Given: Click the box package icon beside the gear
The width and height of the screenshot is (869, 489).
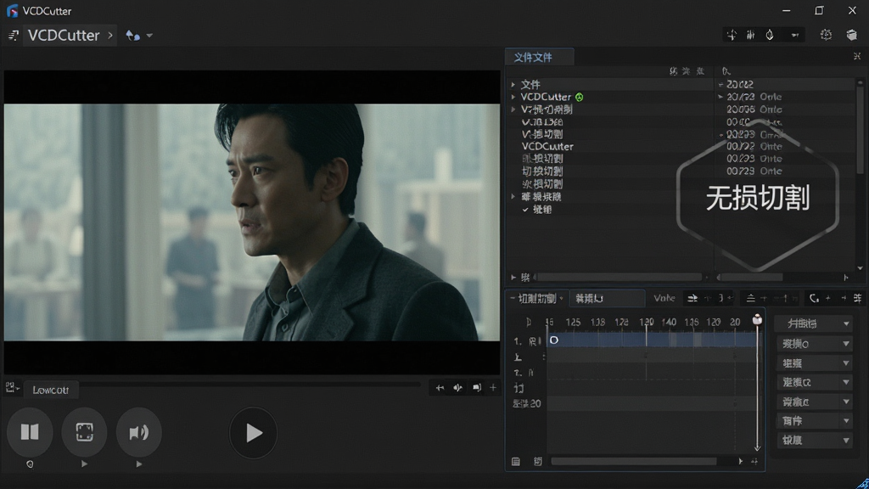Looking at the screenshot, I should pyautogui.click(x=852, y=35).
